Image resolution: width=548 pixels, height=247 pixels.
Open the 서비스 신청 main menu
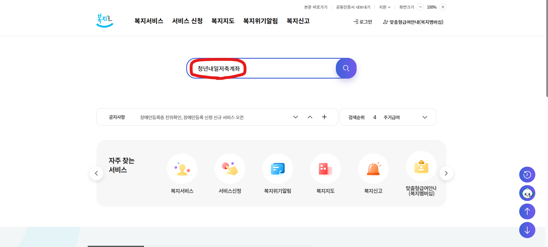coord(187,21)
